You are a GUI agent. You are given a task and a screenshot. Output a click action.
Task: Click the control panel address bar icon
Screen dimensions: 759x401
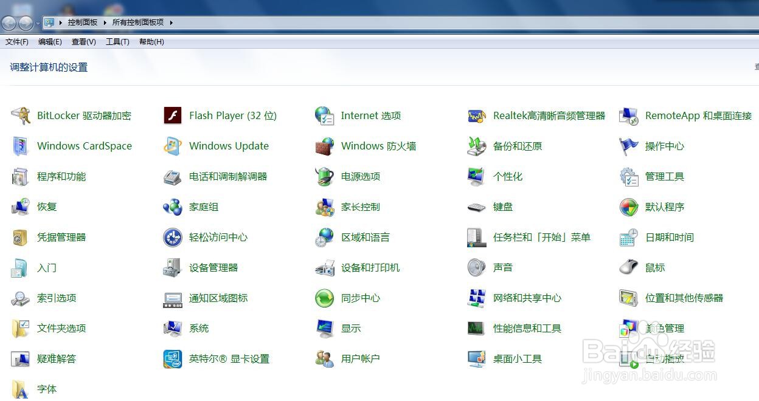coord(49,22)
